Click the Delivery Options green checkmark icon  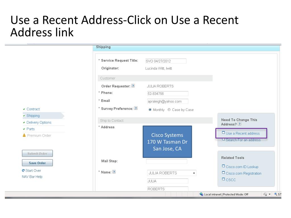pos(24,123)
